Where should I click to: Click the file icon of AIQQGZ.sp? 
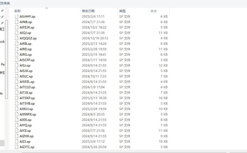coord(17,38)
